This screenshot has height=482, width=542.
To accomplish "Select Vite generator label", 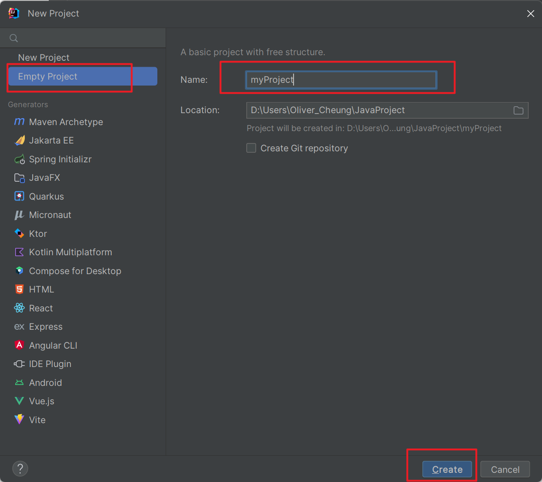I will click(x=37, y=420).
